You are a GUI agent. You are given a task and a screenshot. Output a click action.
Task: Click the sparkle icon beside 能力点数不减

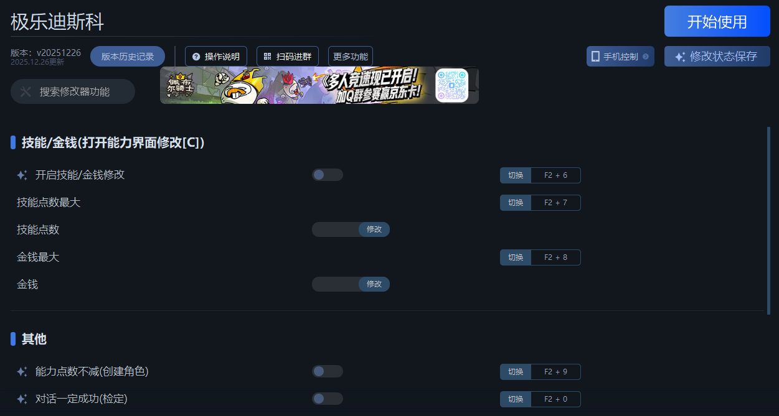(22, 372)
